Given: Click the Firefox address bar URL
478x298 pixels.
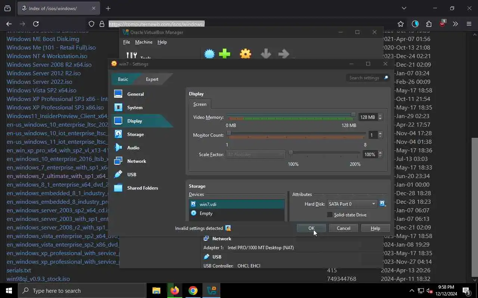Looking at the screenshot, I should pos(156,24).
